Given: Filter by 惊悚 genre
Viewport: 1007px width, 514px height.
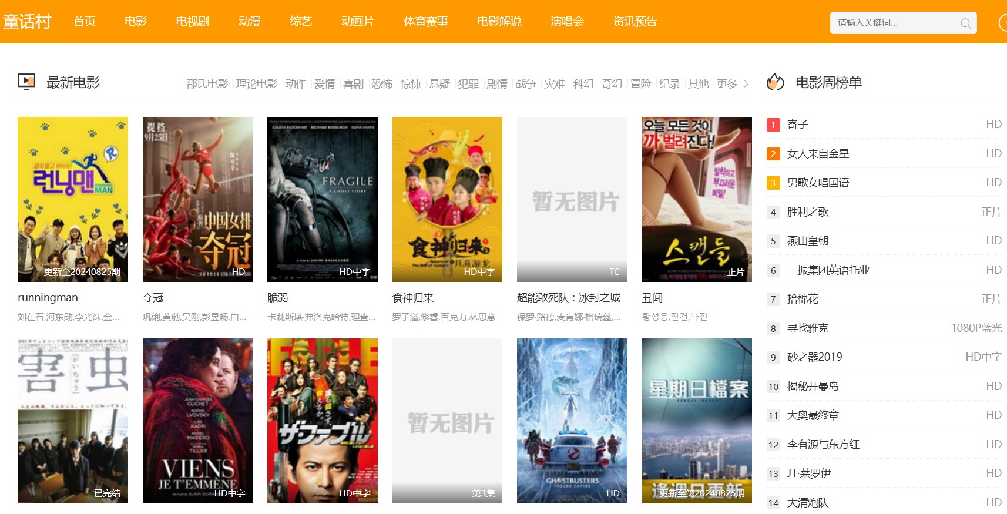Looking at the screenshot, I should click(411, 83).
